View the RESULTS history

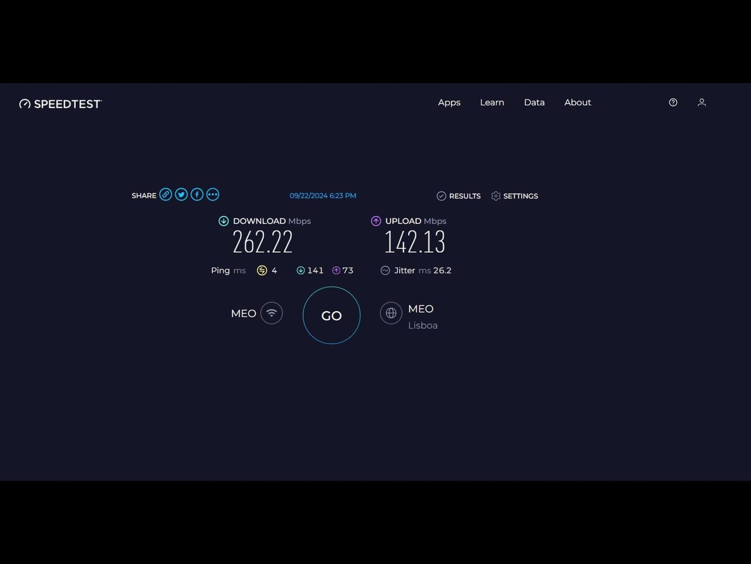(x=459, y=196)
